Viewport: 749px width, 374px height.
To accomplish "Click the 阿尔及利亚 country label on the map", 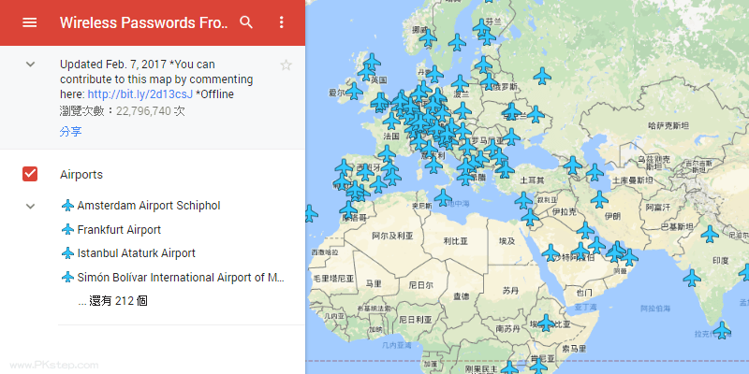I will [x=392, y=236].
